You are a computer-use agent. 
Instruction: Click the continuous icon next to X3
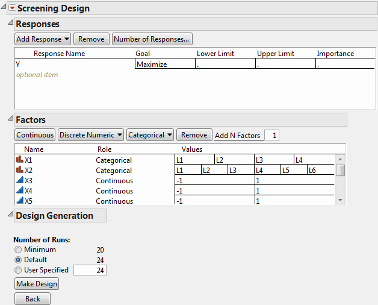(x=19, y=181)
